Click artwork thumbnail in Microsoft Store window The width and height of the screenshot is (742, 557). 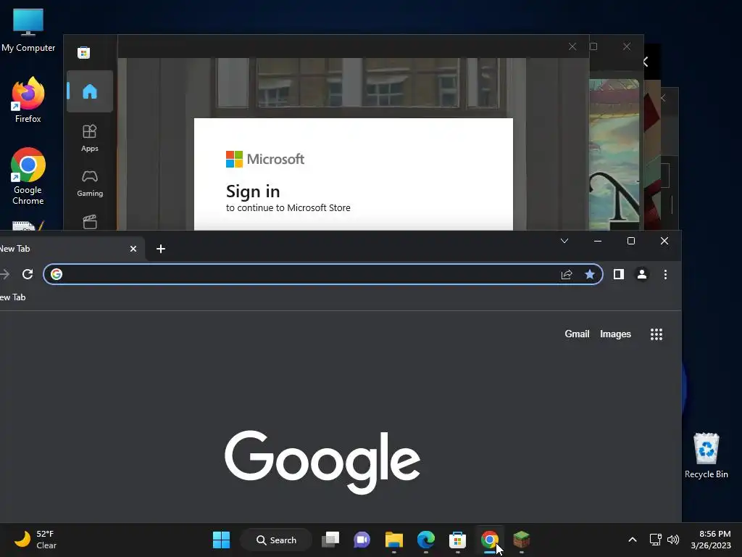[x=614, y=155]
